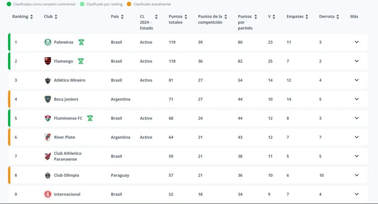Viewport: 378px width, 204px height.
Task: Expand the Club Olimpia row details
Action: [357, 175]
